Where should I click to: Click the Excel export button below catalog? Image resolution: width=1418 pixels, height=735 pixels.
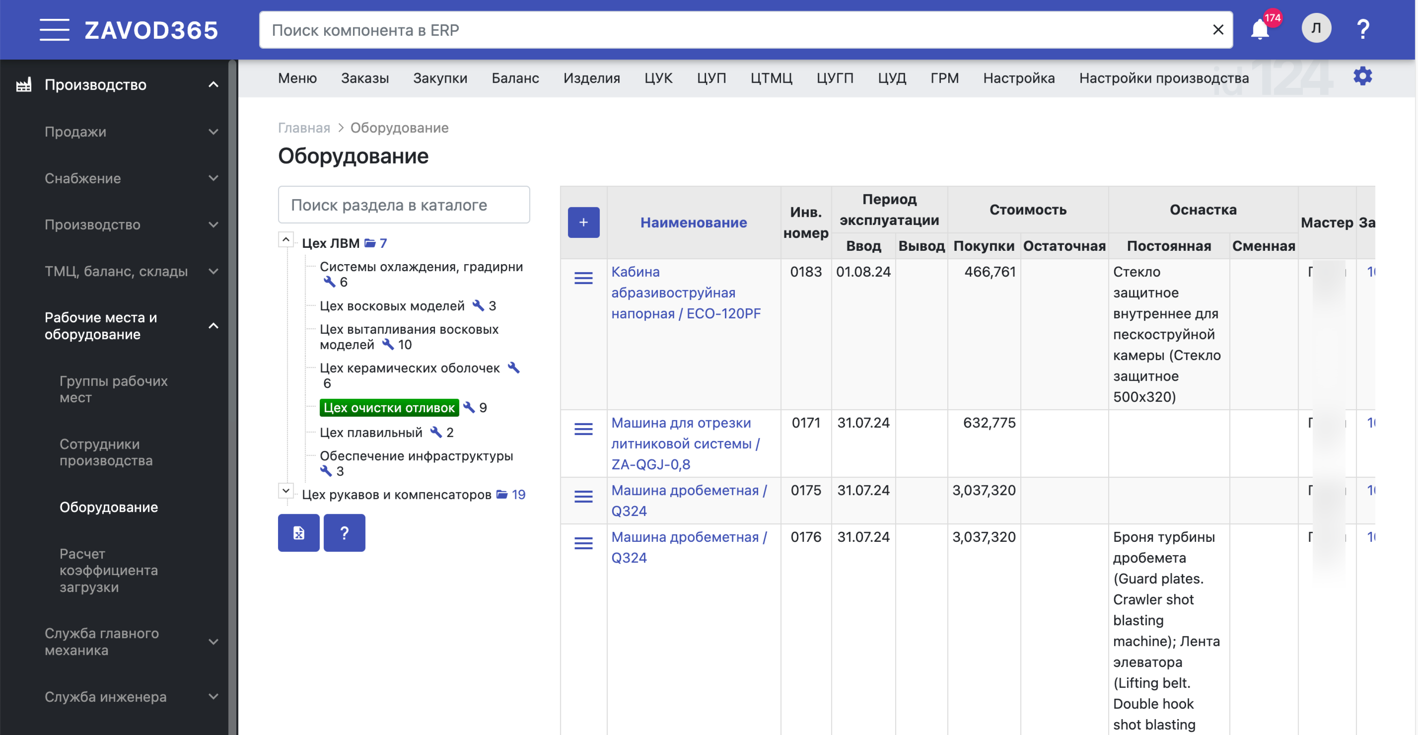coord(298,532)
